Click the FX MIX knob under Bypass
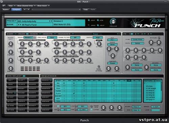The image size is (169, 123). pos(151,42)
